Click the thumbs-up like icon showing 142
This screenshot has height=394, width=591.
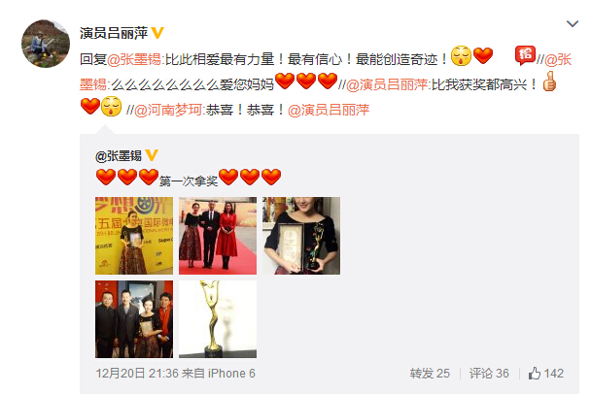click(534, 374)
